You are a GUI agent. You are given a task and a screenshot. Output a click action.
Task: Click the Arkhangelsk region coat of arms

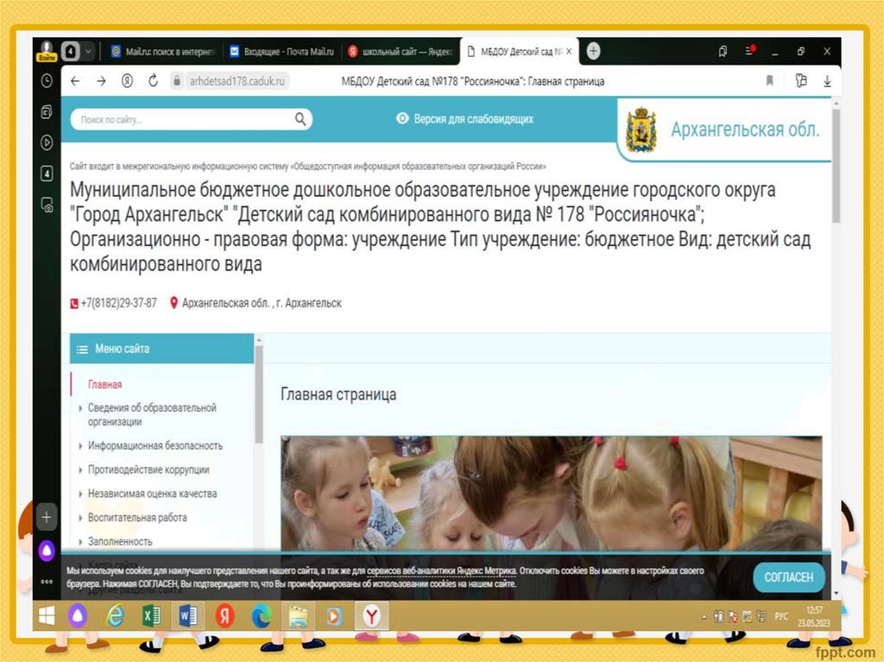[641, 129]
